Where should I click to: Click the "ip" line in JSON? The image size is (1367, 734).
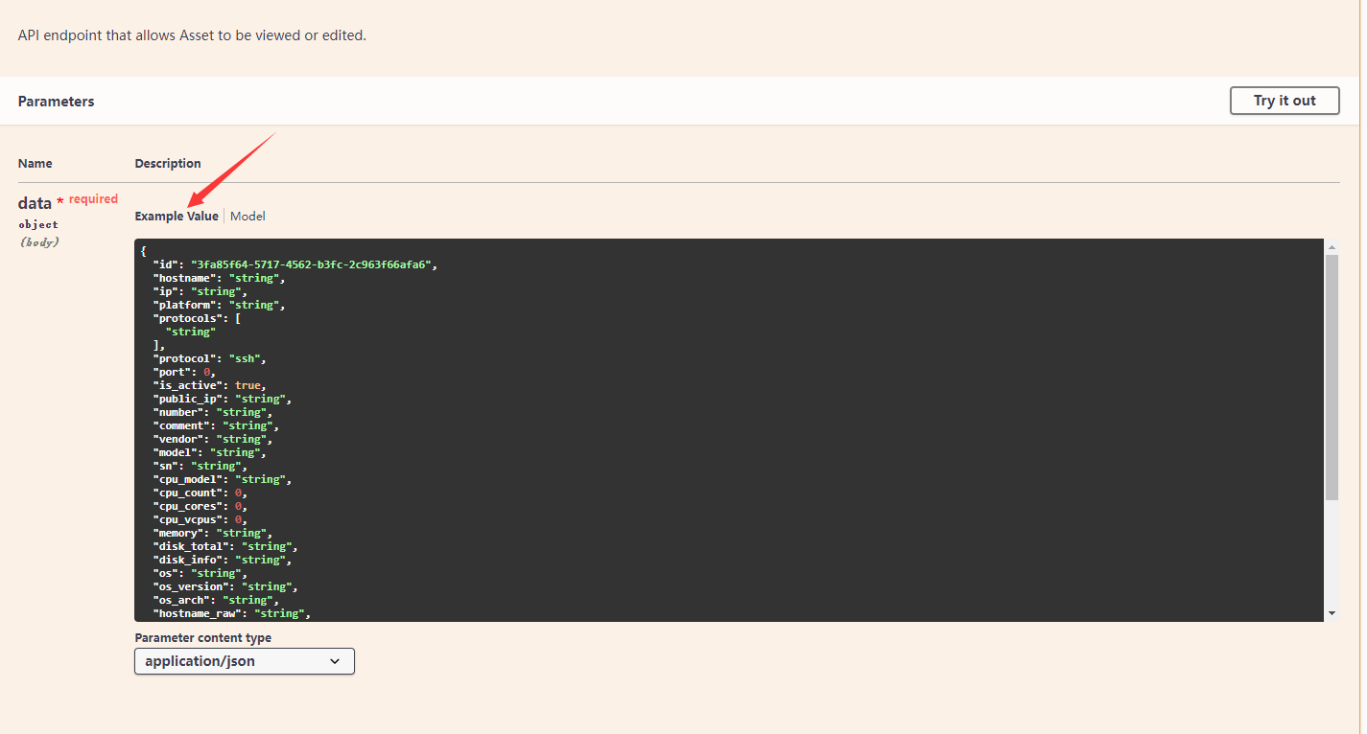(200, 291)
